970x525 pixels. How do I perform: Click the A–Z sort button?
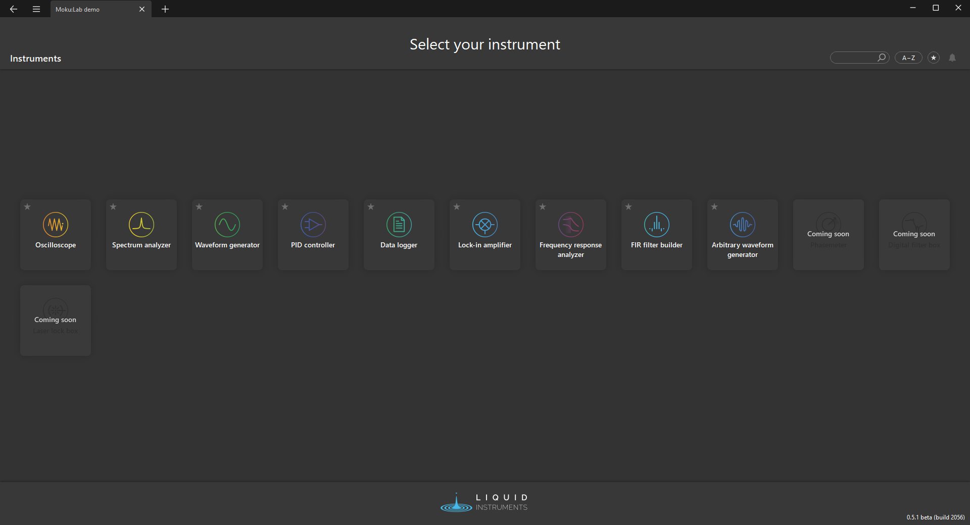[908, 58]
